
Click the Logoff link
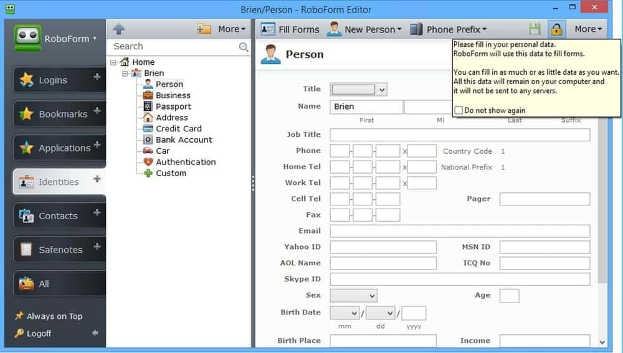[39, 334]
